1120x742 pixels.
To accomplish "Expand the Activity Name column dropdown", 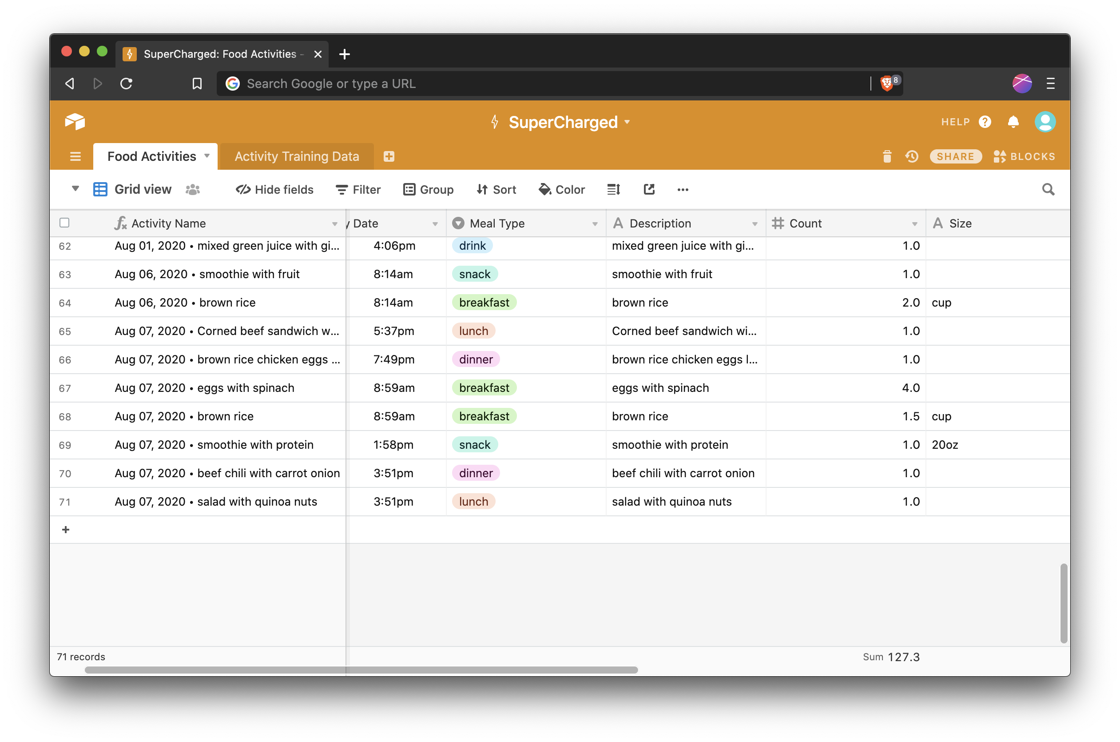I will (335, 223).
